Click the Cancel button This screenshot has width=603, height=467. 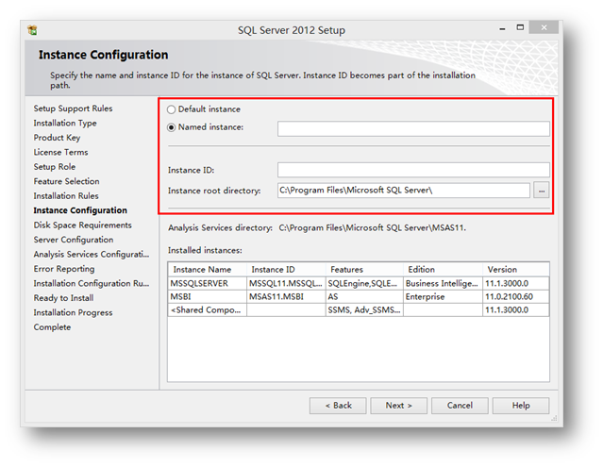click(x=460, y=405)
